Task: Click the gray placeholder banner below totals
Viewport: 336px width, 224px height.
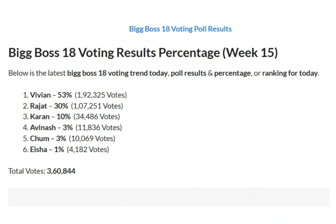Action: tap(169, 197)
